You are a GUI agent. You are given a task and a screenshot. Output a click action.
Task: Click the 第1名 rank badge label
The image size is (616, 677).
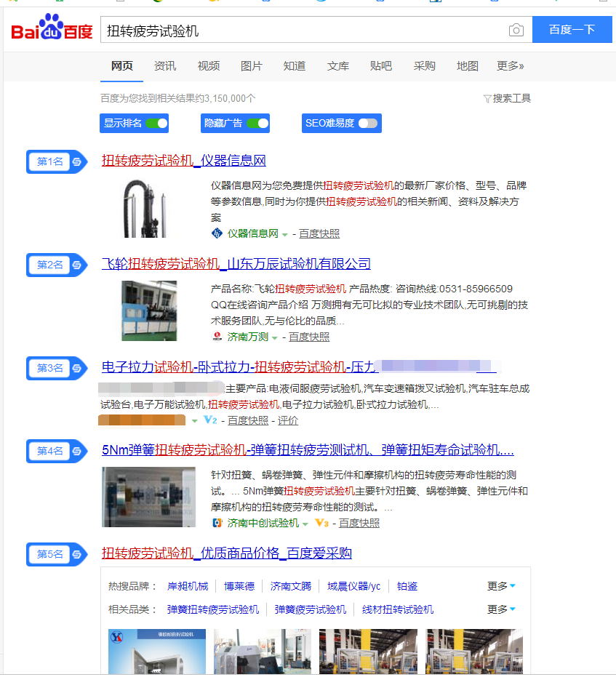pos(49,161)
